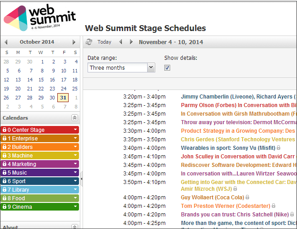Open Throw away your television event

[x=239, y=122]
